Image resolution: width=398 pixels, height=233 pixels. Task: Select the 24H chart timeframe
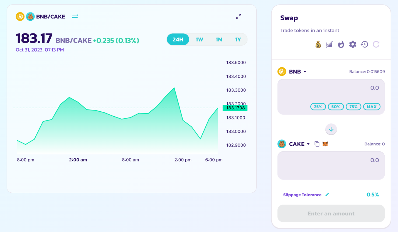(178, 40)
